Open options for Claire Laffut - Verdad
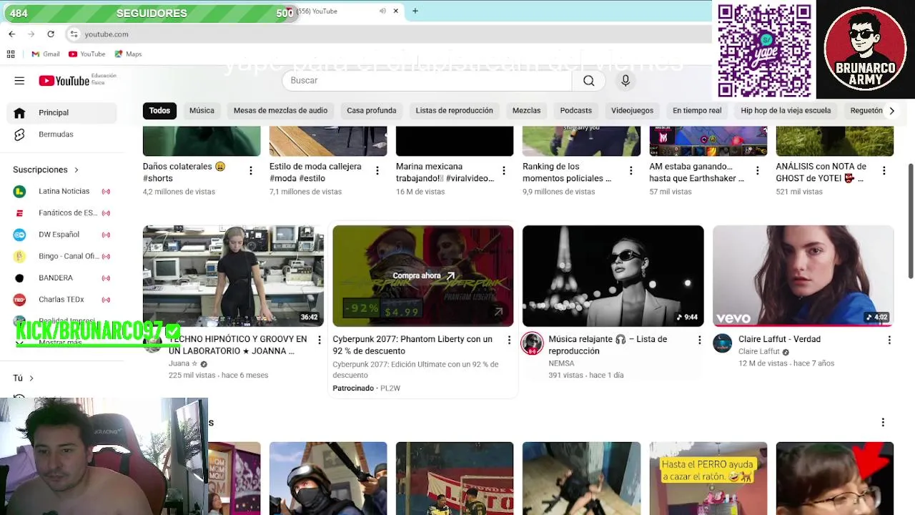 coord(889,340)
